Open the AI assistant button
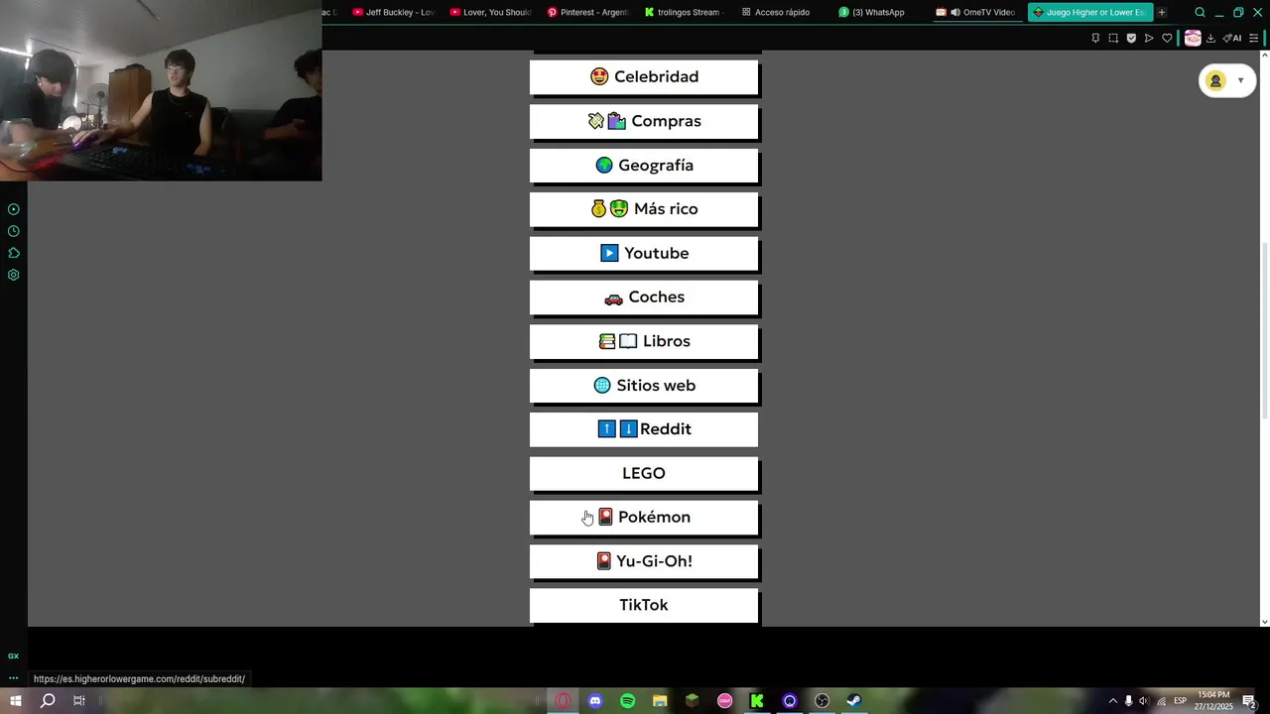 pyautogui.click(x=1232, y=38)
